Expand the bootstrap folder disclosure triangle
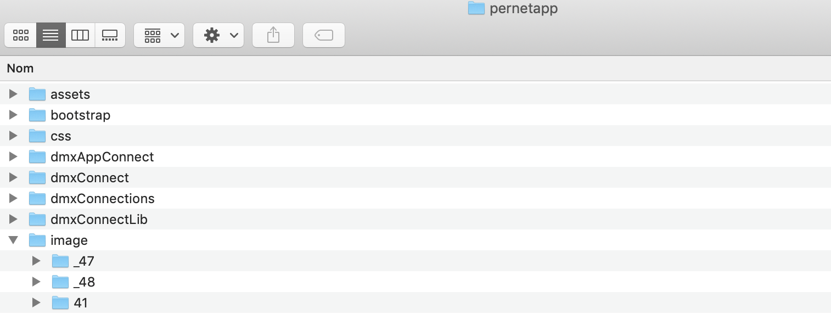The height and width of the screenshot is (314, 831). click(x=14, y=115)
